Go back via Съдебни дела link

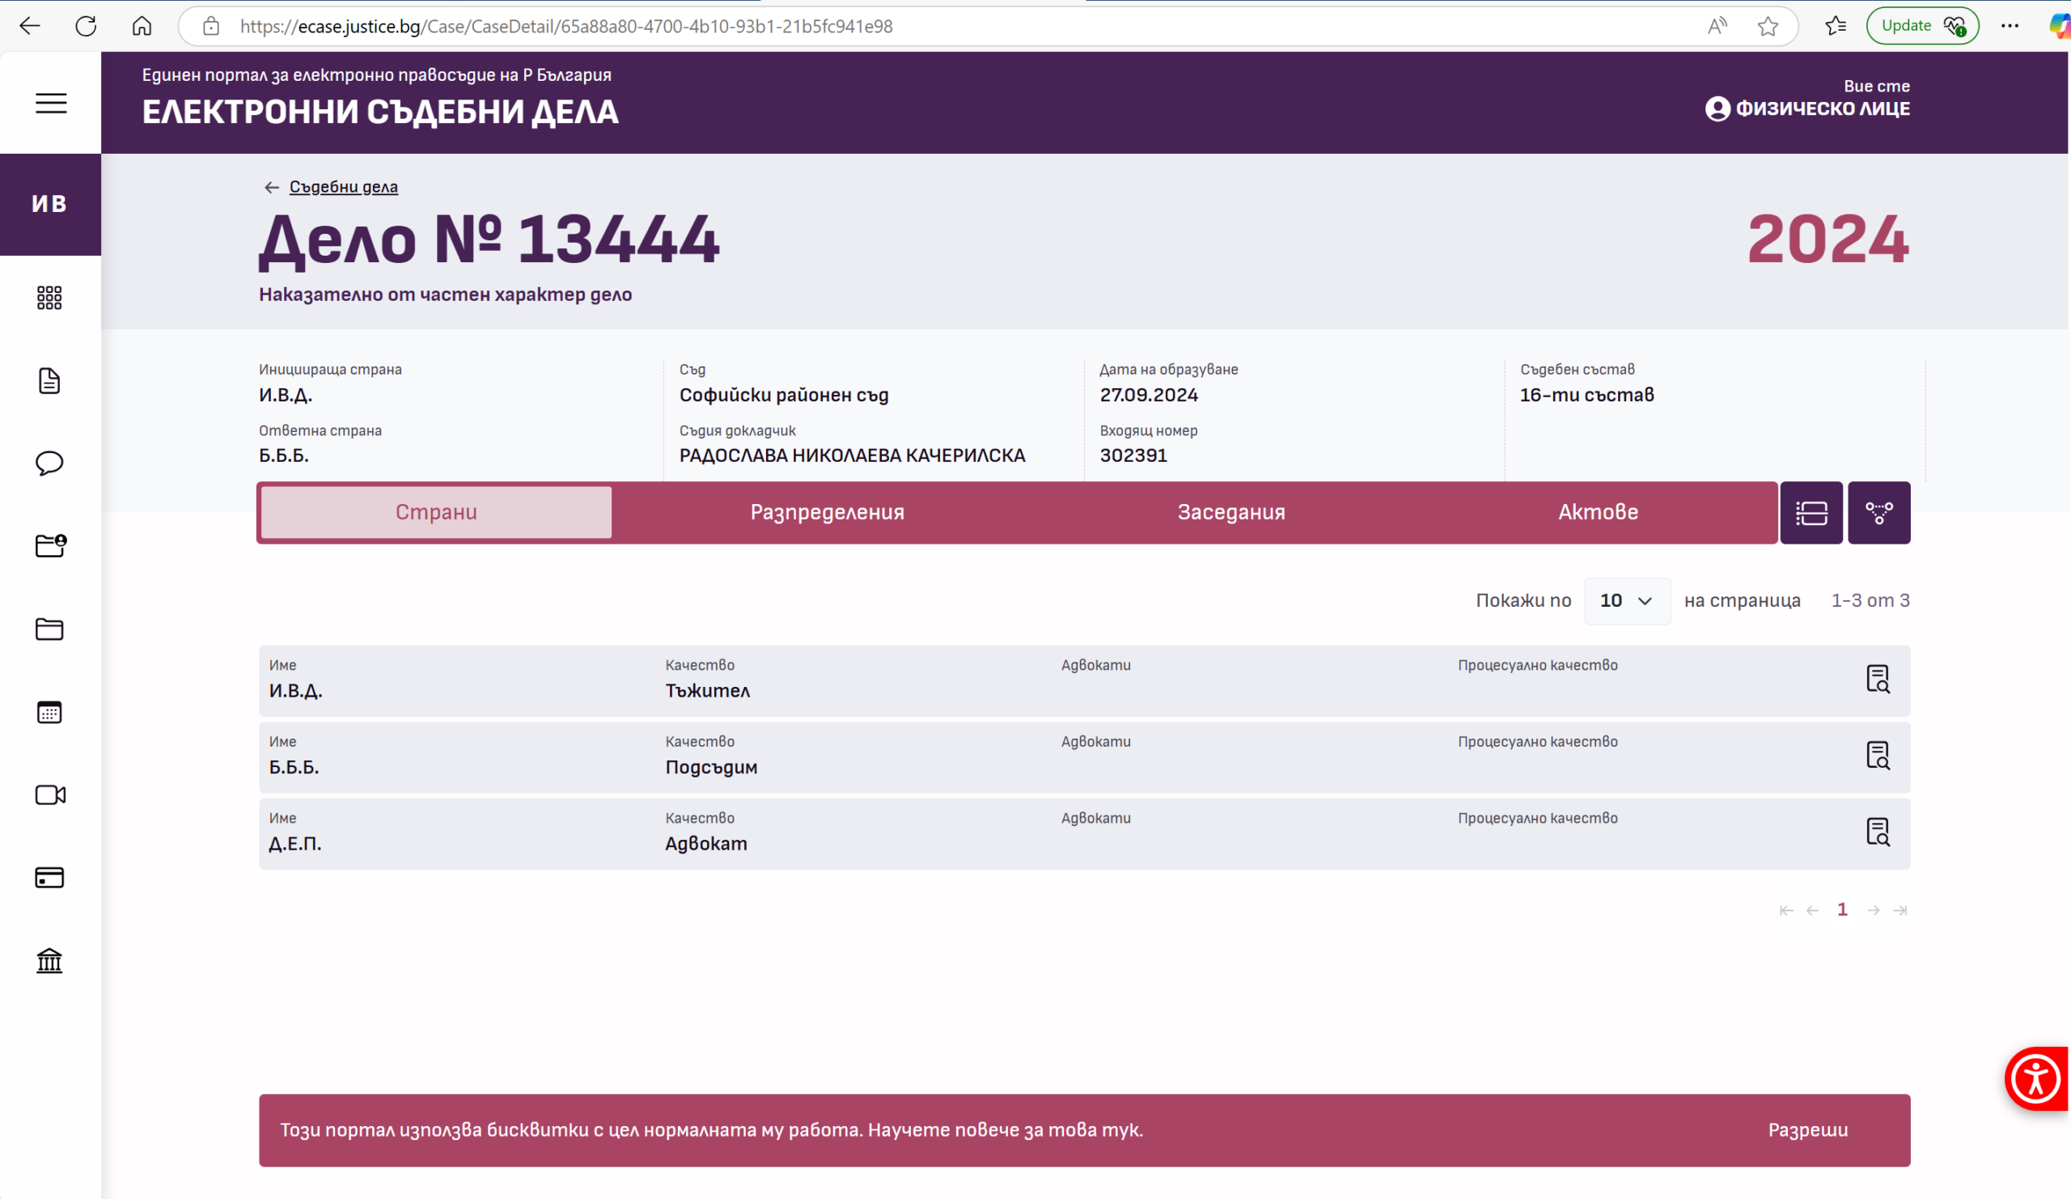pyautogui.click(x=343, y=188)
